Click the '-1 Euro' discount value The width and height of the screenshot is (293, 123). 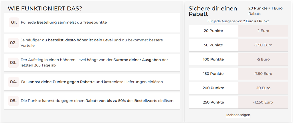[263, 31]
